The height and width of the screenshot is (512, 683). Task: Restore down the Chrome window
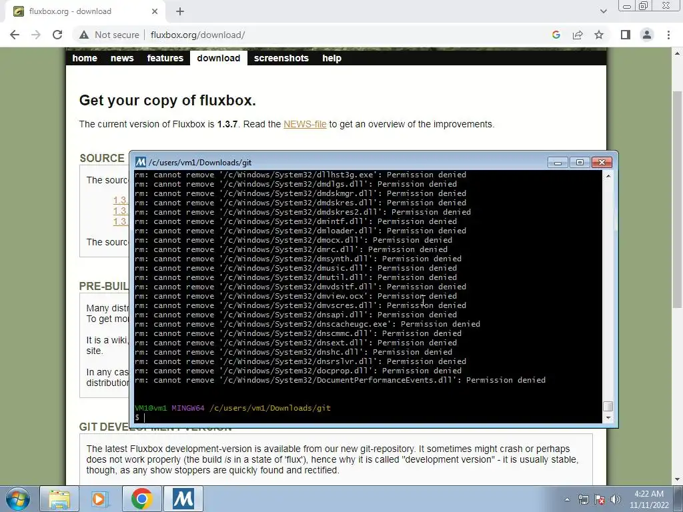644,5
